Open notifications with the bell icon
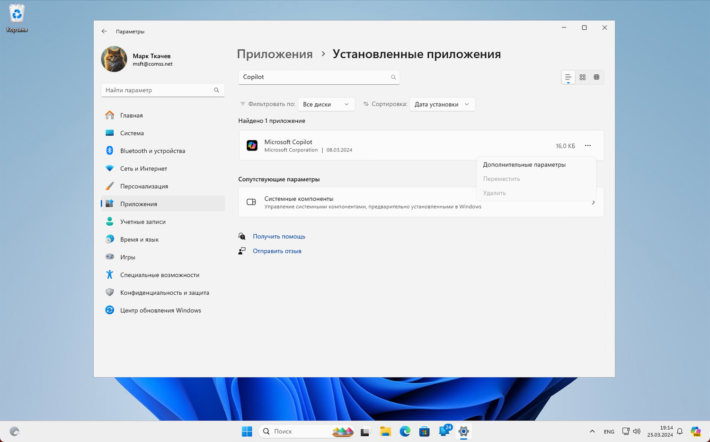 (x=680, y=431)
